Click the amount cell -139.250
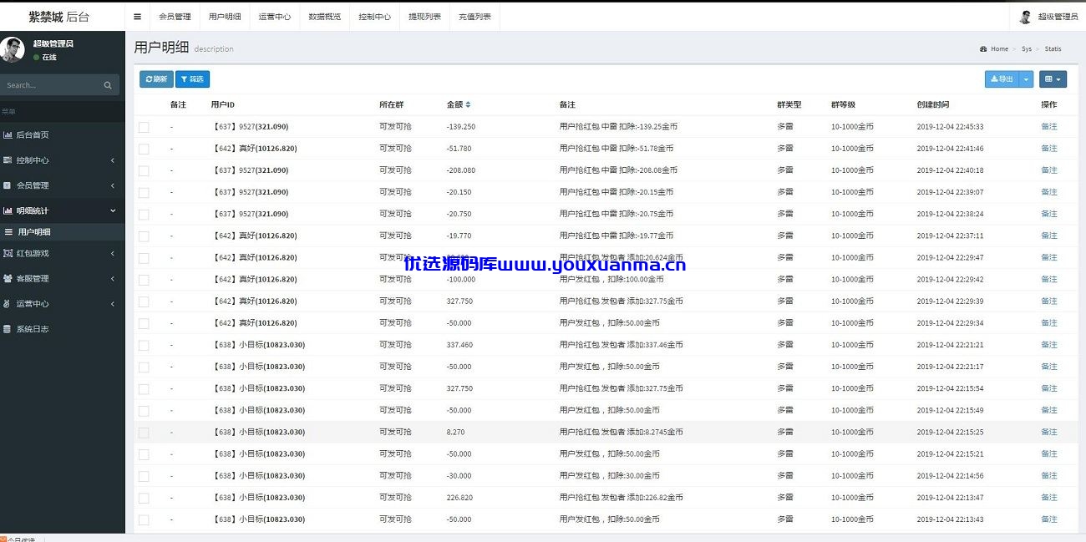1086x542 pixels. click(x=461, y=127)
